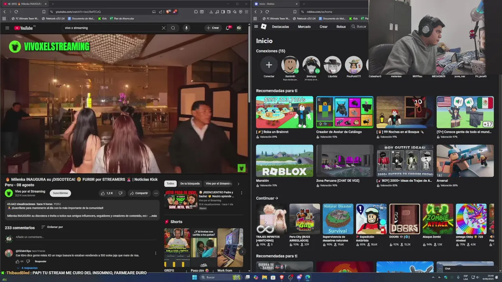The height and width of the screenshot is (282, 502).
Task: Open 99 Noches en el Bosque thumbnail
Action: [x=405, y=112]
